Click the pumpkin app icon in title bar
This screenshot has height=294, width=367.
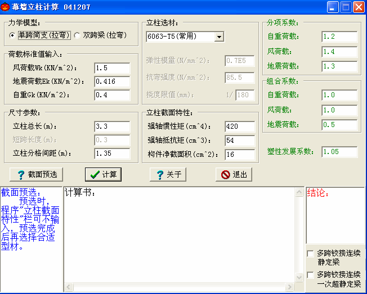5,7
